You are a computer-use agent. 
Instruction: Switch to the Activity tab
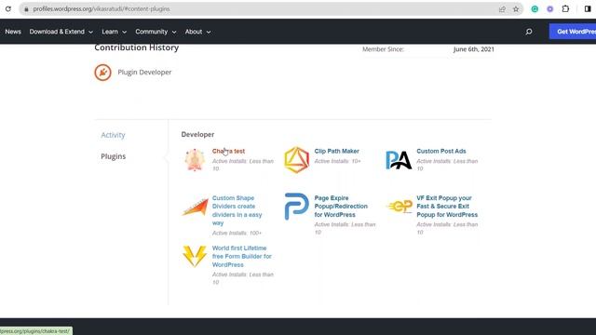(113, 135)
